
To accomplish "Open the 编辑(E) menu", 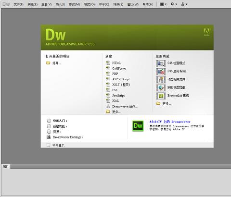I will coord(33,4).
